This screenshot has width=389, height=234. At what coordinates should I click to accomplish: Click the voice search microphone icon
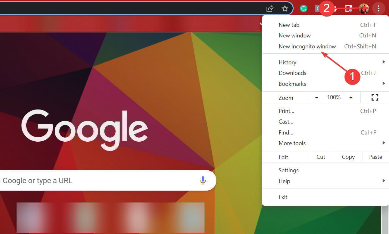click(x=203, y=180)
